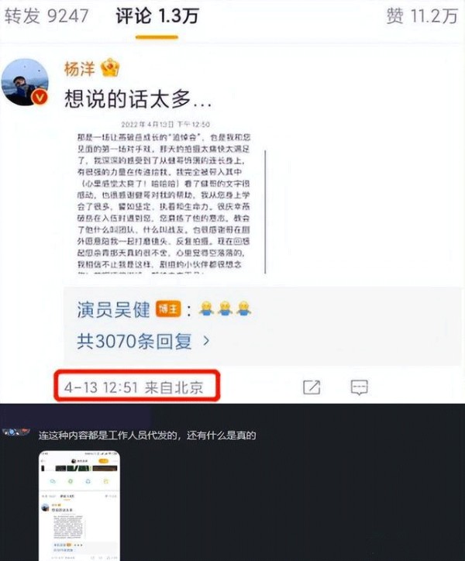Click the orange 博主 badge

[168, 308]
